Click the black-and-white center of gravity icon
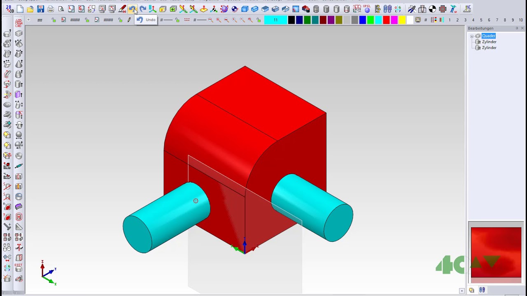Screen dimensions: 527x296 tap(432, 9)
